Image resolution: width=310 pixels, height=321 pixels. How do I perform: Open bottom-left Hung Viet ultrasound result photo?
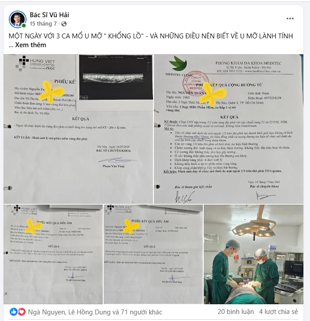coord(53,254)
